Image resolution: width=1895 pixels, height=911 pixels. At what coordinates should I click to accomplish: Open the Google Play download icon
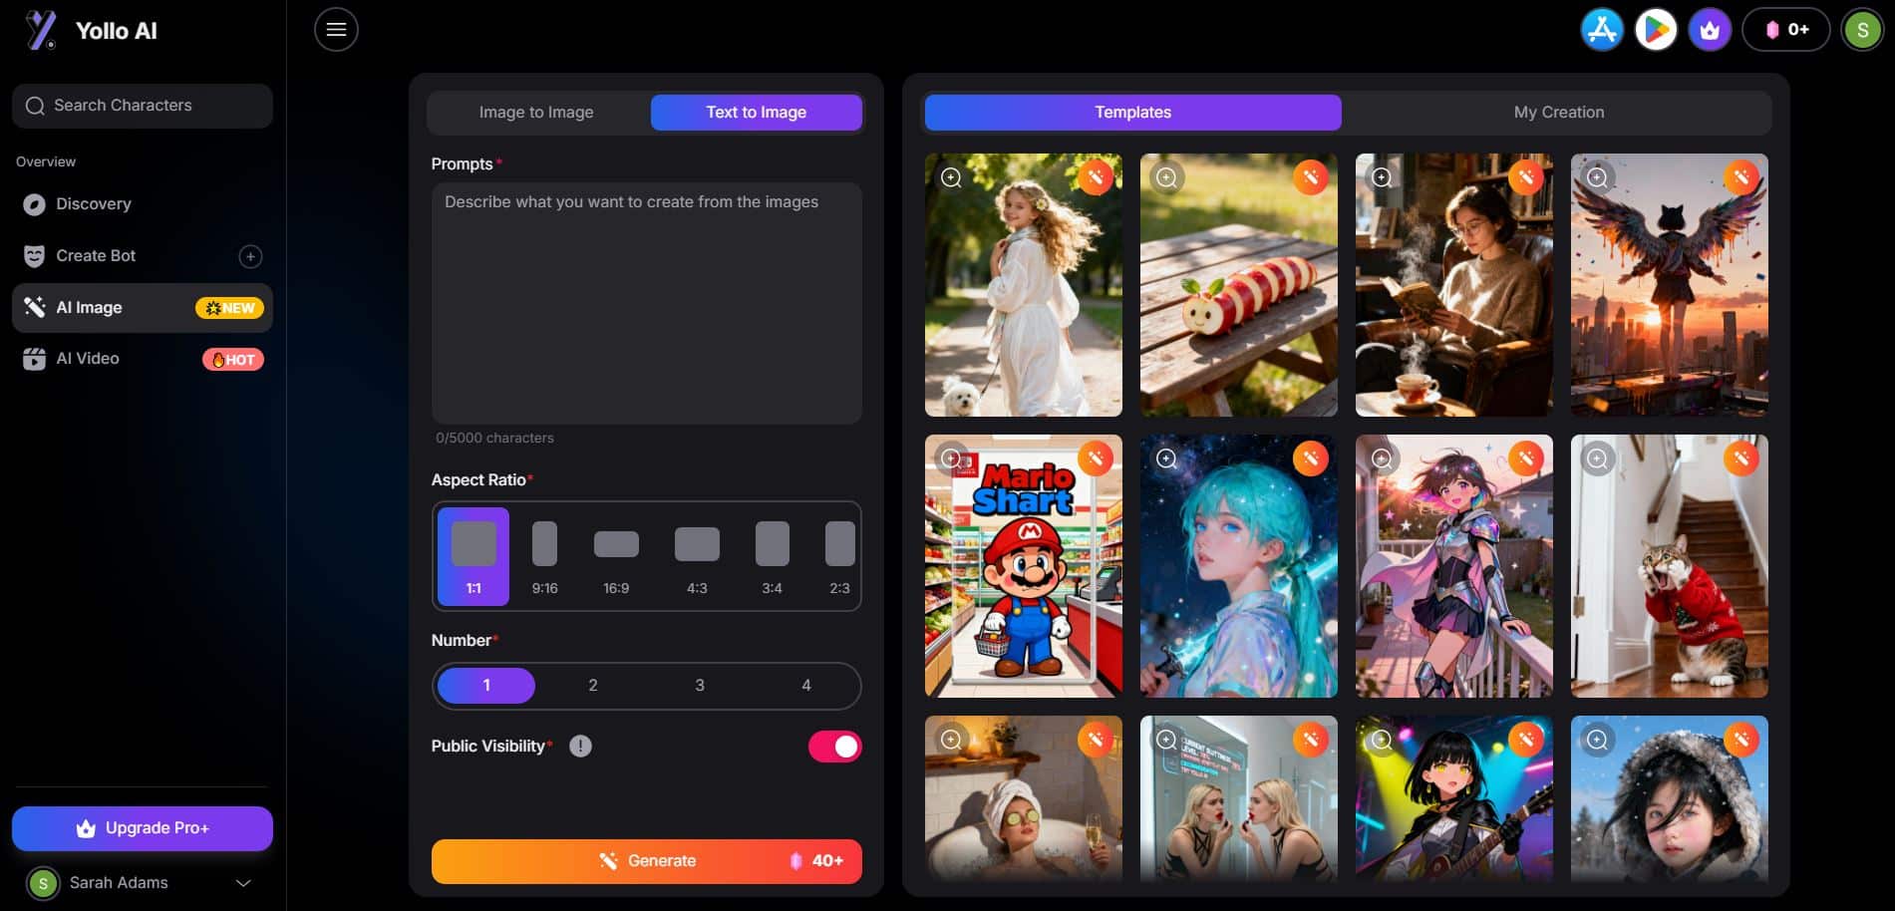coord(1656,30)
